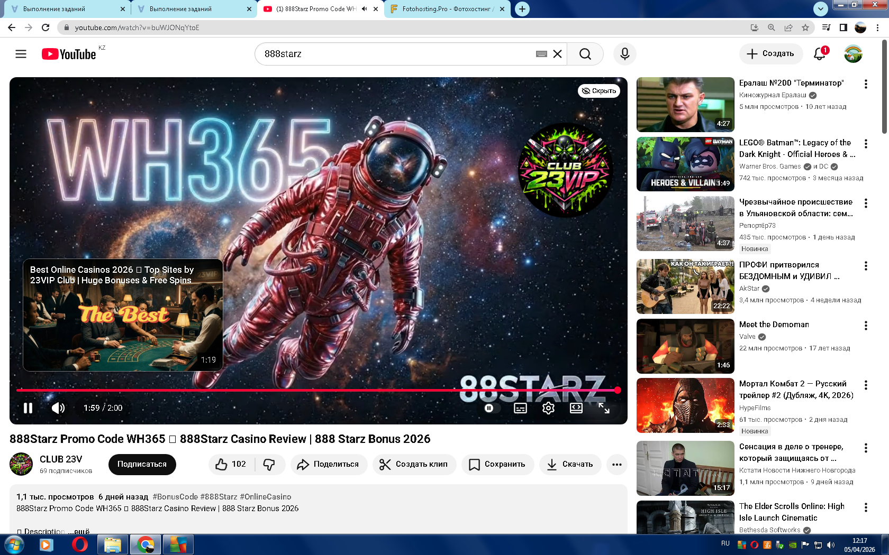Toggle subtitles in the video player
Image resolution: width=889 pixels, height=555 pixels.
(x=520, y=408)
